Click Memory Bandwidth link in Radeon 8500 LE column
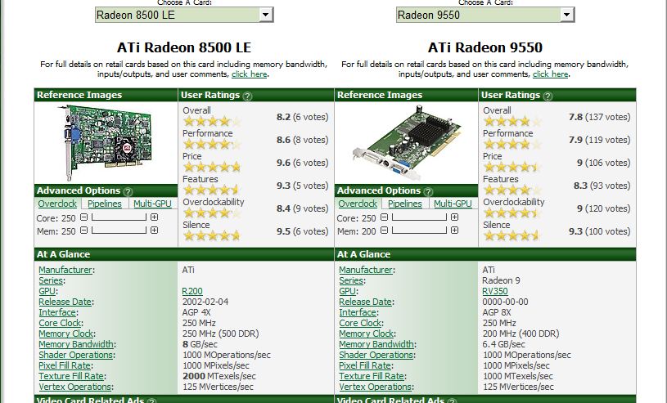667x403 pixels. (x=76, y=344)
